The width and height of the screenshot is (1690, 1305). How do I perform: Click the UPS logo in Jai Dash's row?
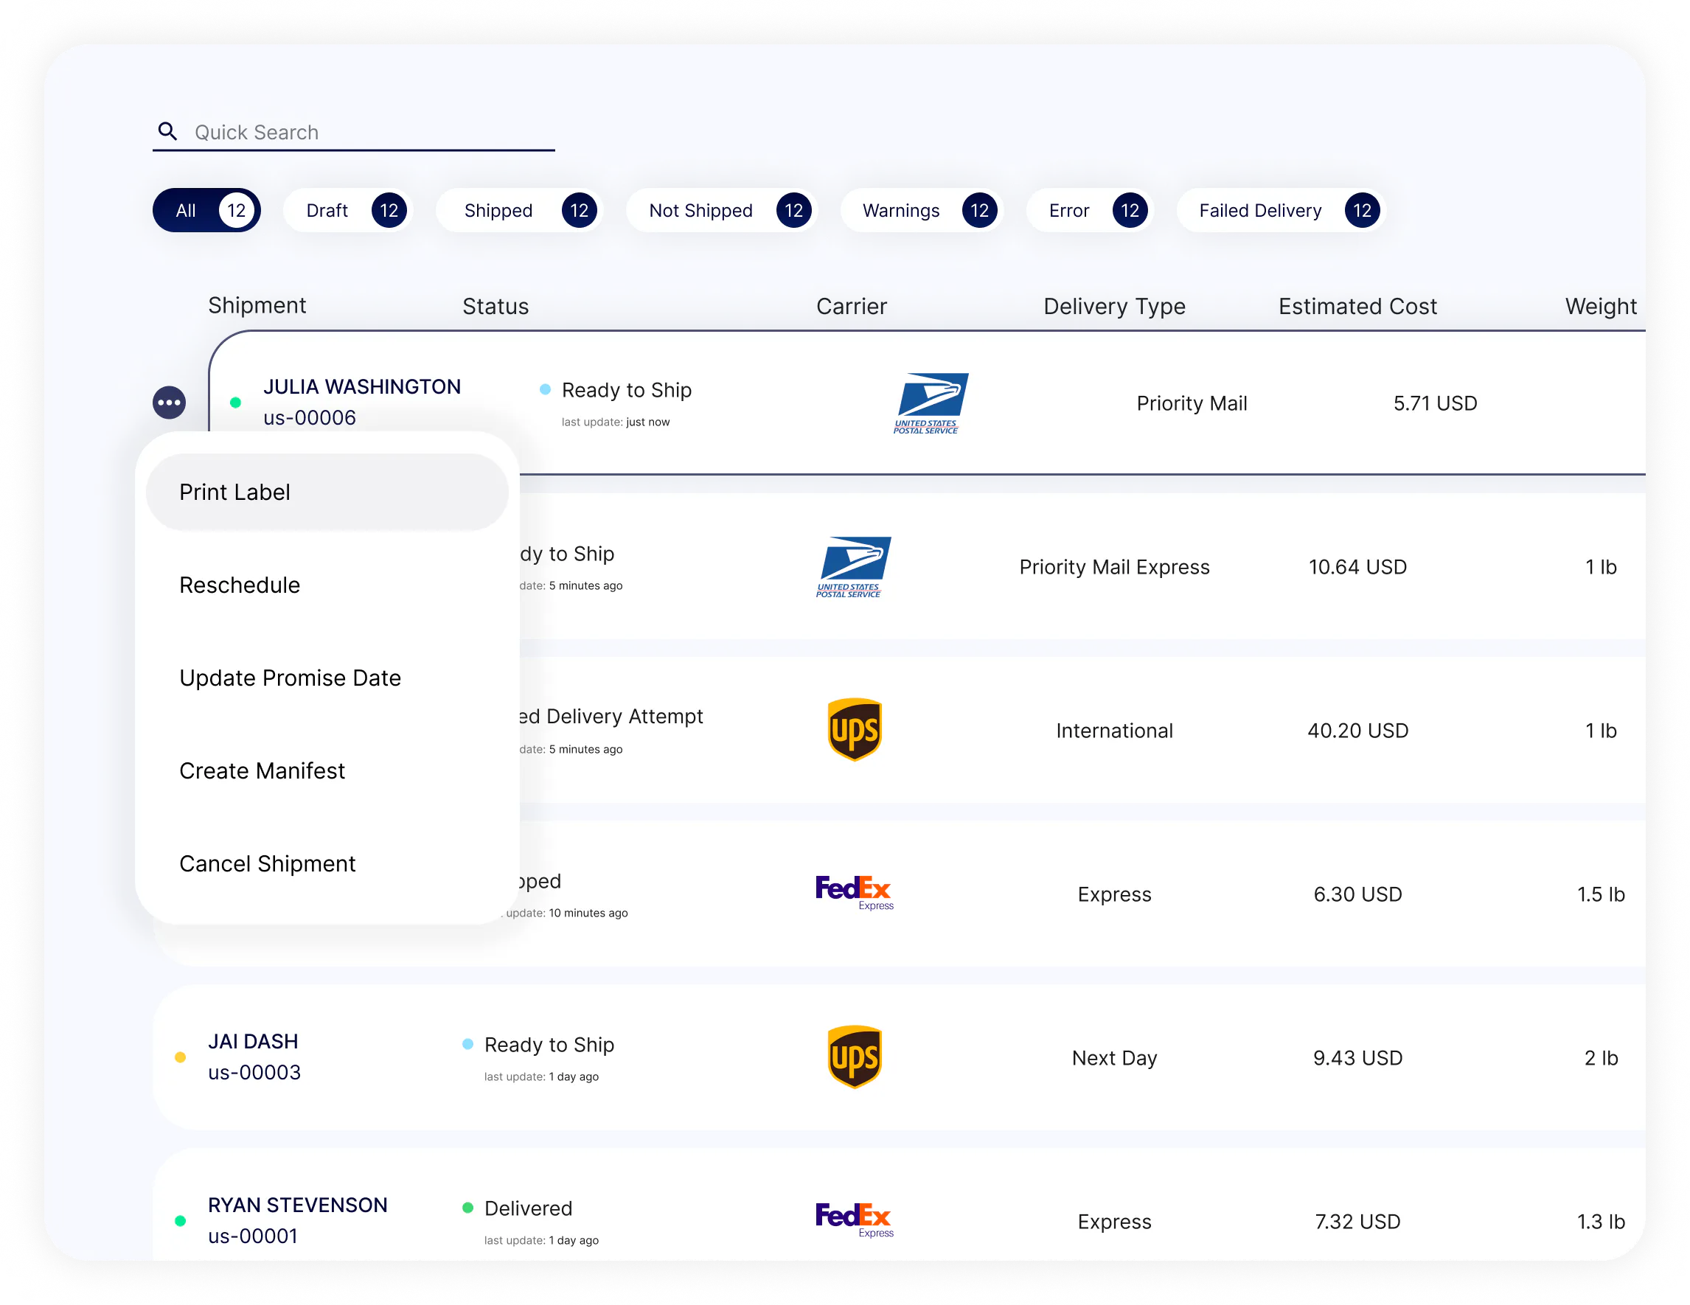tap(855, 1057)
